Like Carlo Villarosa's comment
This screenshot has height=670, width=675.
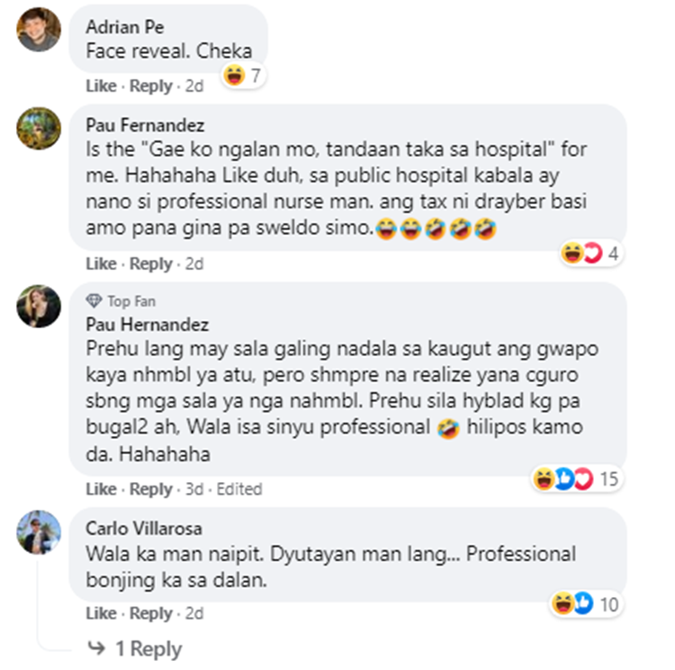(101, 613)
